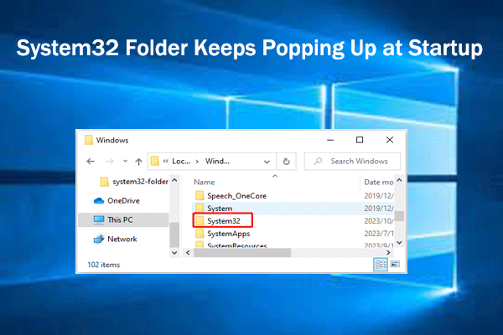The image size is (503, 335).
Task: Go up one folder level
Action: 137,161
